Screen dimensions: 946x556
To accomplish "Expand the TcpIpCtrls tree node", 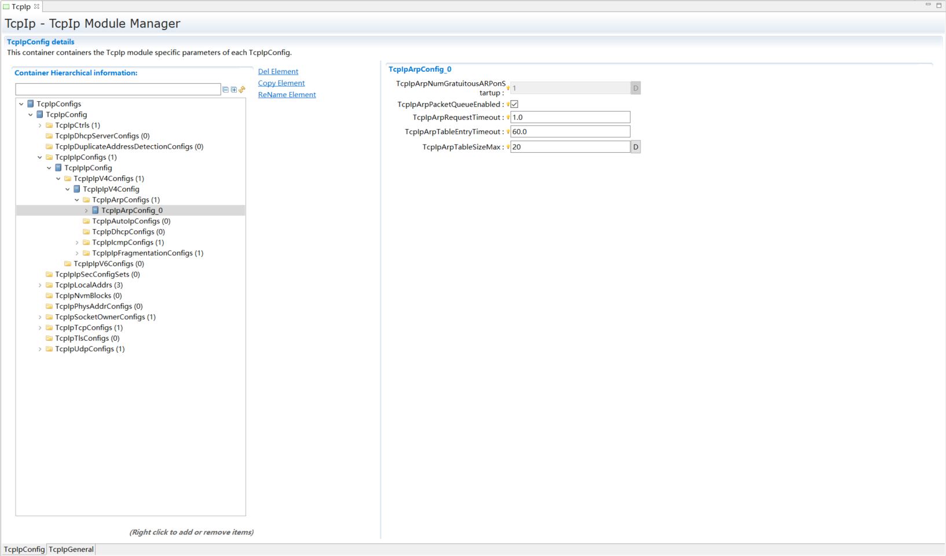I will pos(40,126).
